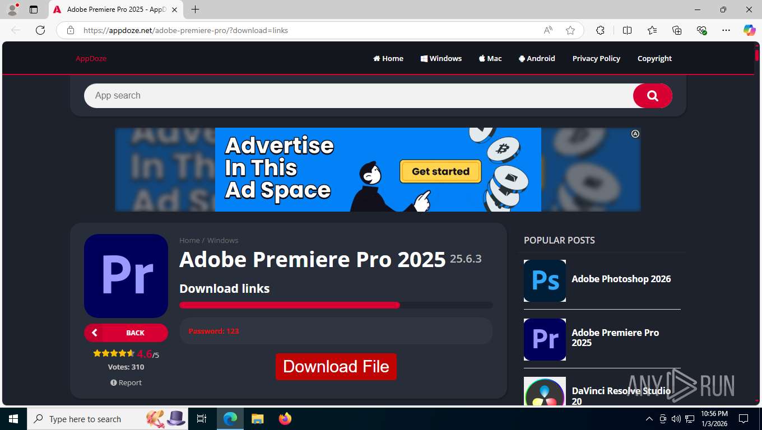
Task: Open the Windows Start menu
Action: pos(13,419)
